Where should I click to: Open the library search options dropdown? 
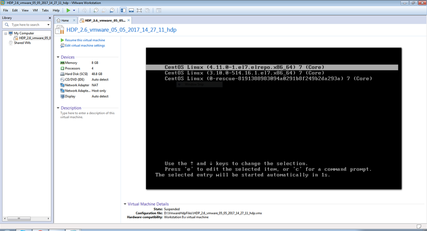click(48, 25)
